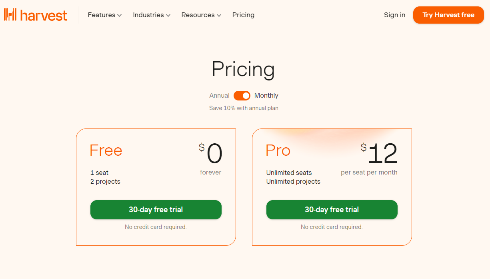The image size is (490, 279).
Task: Click the Pro plan title
Action: tap(278, 151)
